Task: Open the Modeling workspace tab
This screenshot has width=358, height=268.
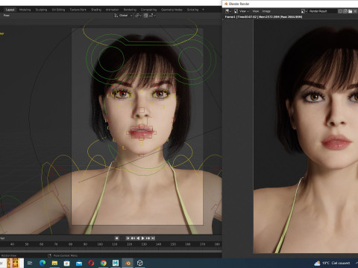Action: [x=25, y=10]
